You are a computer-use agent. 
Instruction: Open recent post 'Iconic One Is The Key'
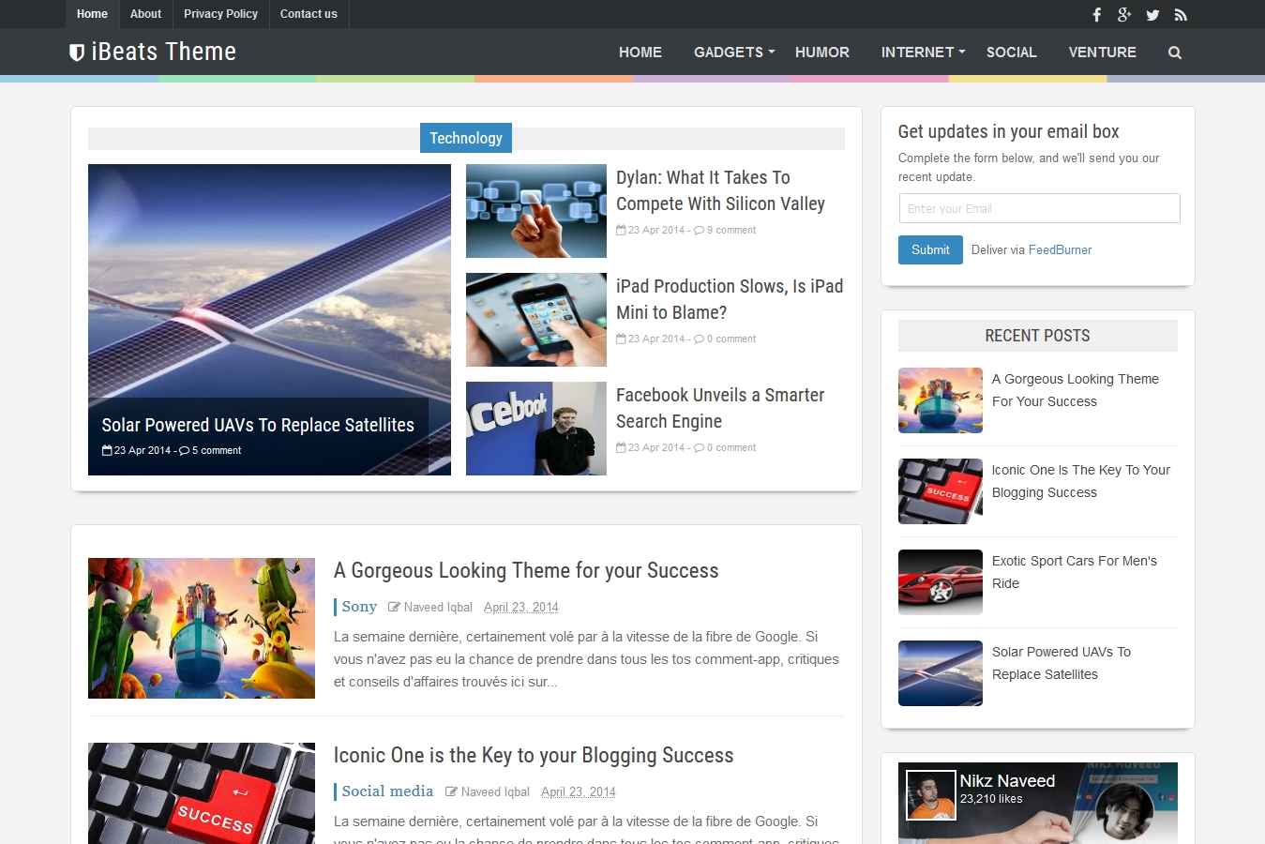(1081, 481)
